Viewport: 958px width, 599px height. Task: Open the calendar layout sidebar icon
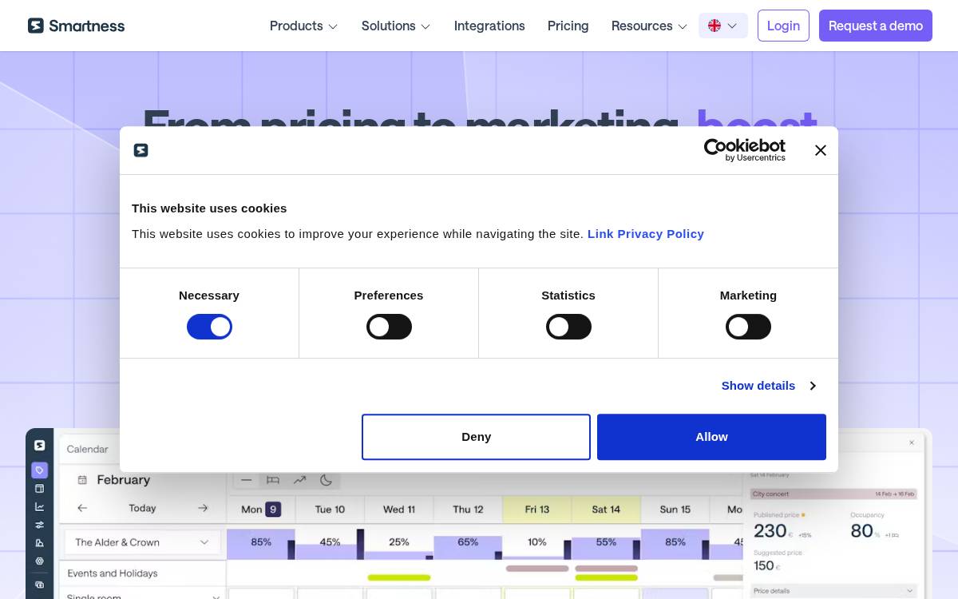[39, 488]
